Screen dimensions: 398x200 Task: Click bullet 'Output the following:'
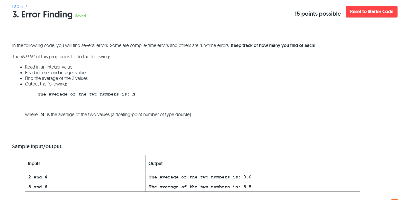(46, 84)
